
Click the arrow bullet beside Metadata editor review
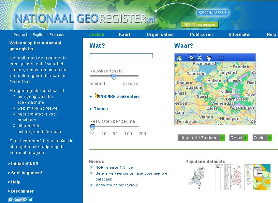pyautogui.click(x=91, y=185)
